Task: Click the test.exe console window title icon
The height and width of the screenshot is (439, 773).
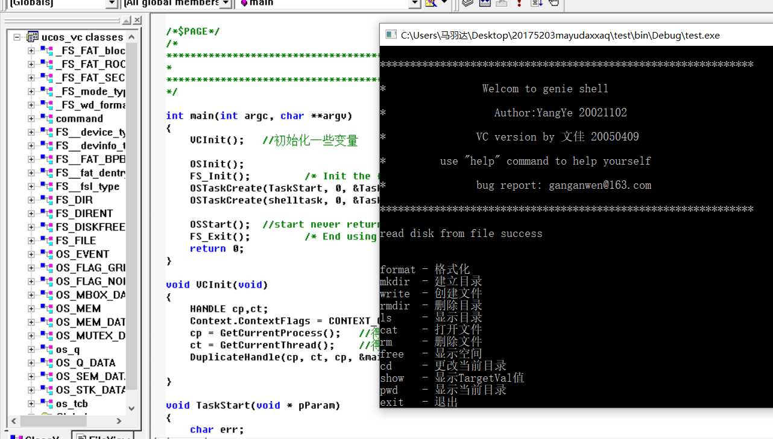Action: pyautogui.click(x=391, y=35)
